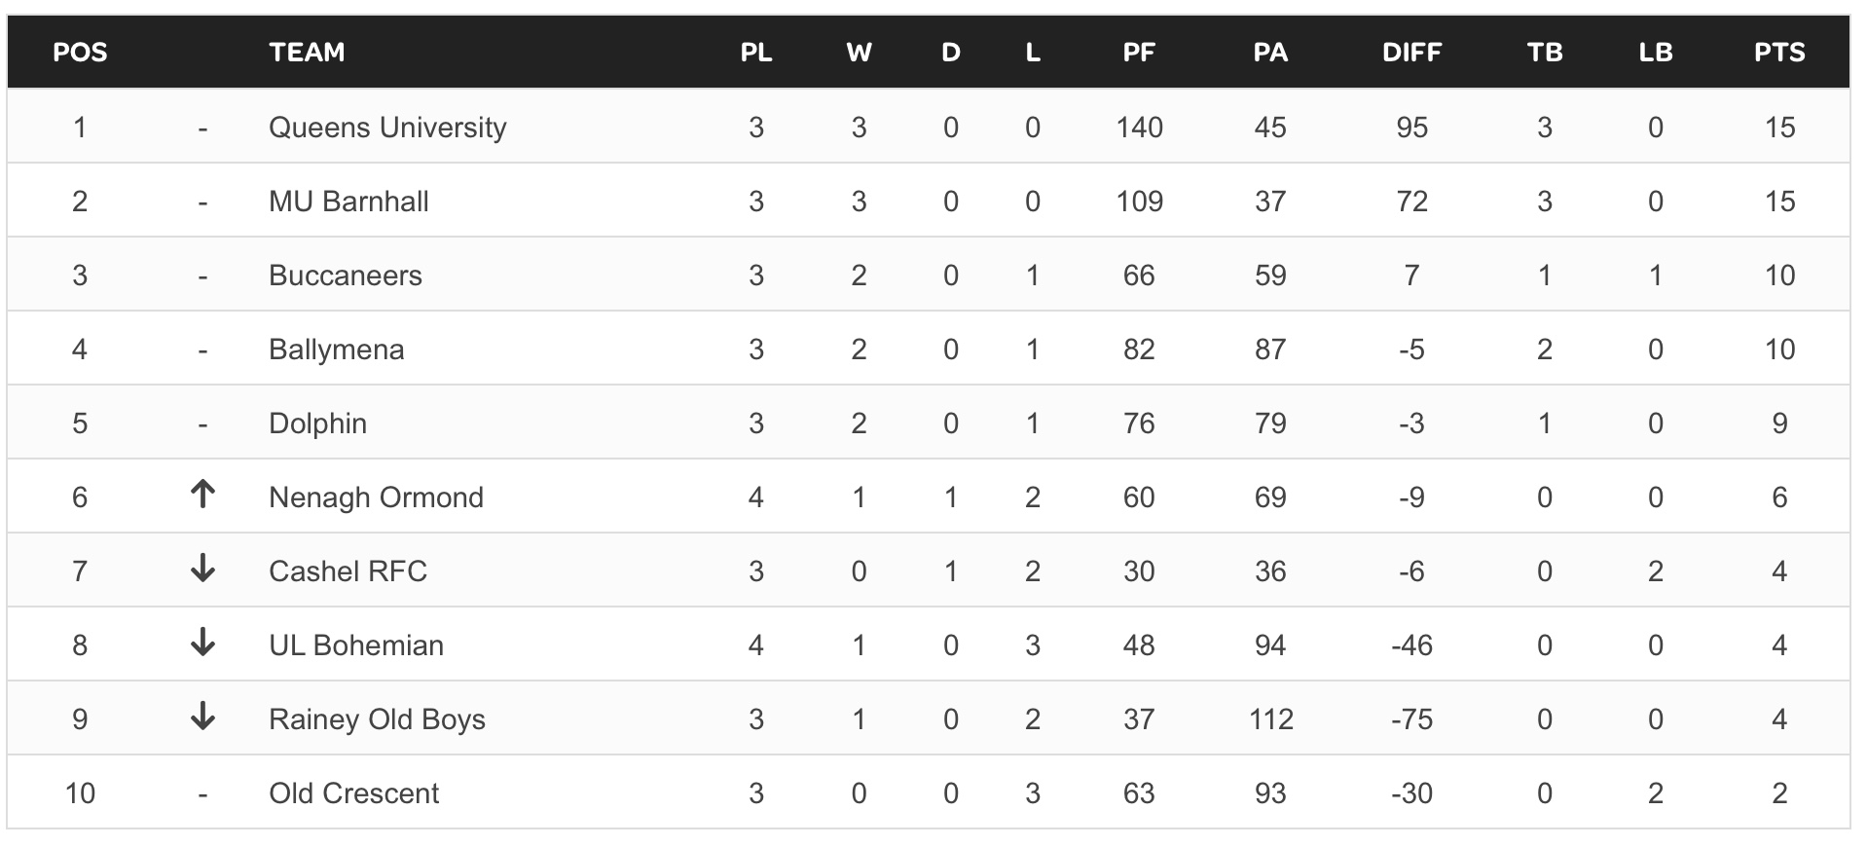Click the TEAM column header
Screen dimensions: 1867x847
307,53
